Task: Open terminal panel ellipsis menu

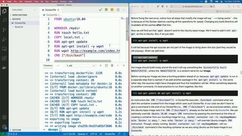Action: 58,65
